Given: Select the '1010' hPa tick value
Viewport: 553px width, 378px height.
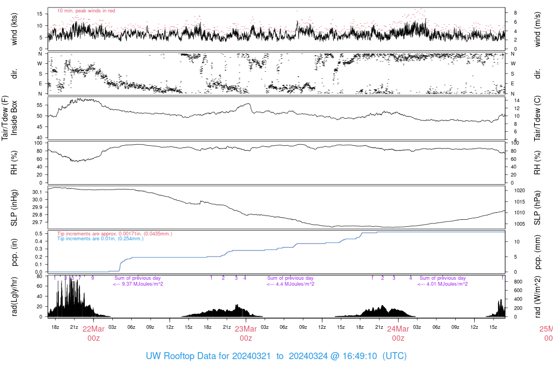Looking at the screenshot, I should click(x=520, y=213).
